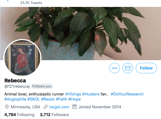This screenshot has width=161, height=119.
Task: Open the #Huskers hashtag link
Action: pyautogui.click(x=91, y=94)
